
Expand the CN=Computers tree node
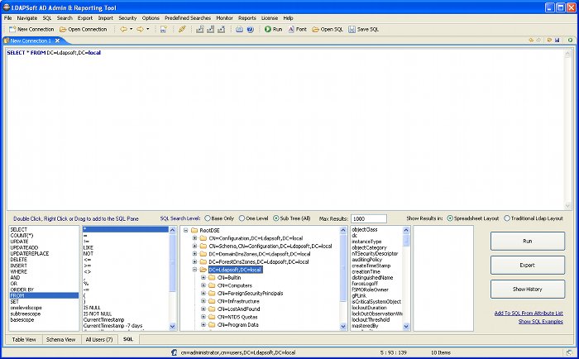click(203, 285)
